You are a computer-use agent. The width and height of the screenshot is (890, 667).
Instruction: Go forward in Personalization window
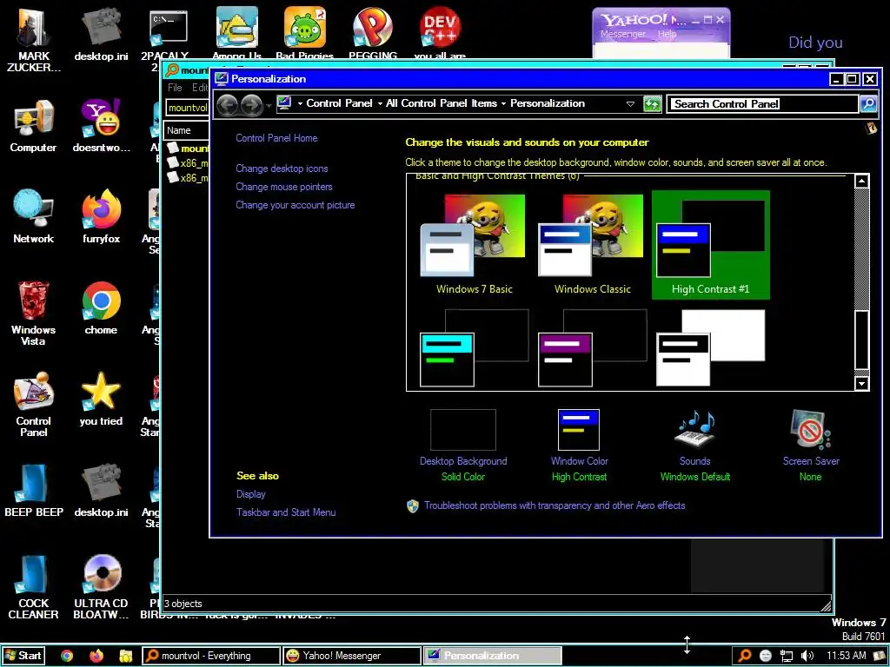pos(251,104)
